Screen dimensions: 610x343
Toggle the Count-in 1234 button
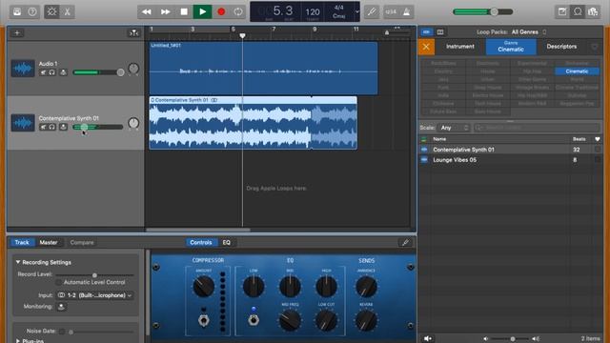coord(391,11)
